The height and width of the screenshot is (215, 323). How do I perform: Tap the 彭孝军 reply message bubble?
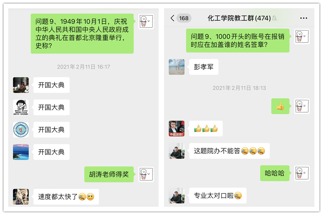pos(204,67)
